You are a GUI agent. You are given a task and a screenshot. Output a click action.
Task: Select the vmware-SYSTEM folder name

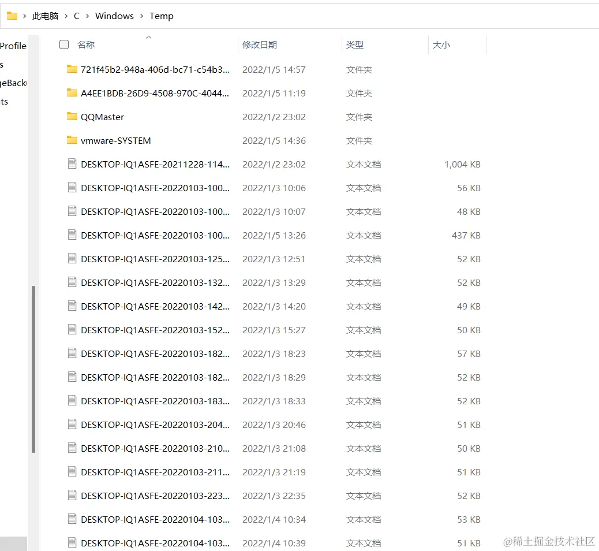(116, 141)
